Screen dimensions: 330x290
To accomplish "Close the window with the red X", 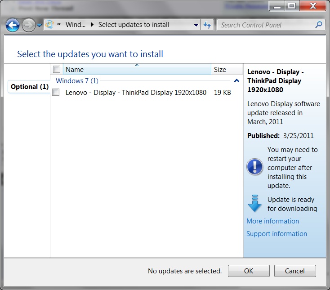I will 313,6.
